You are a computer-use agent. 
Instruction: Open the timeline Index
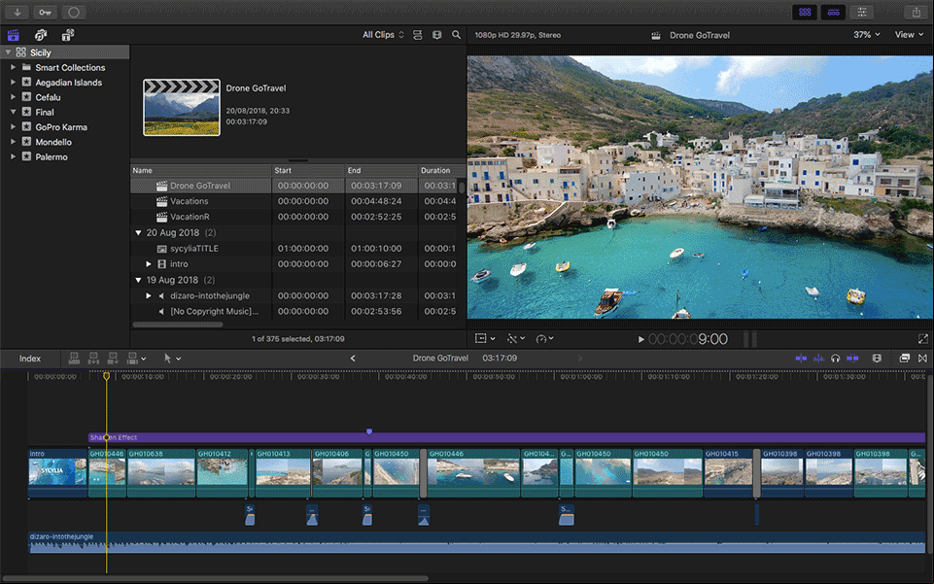click(x=30, y=359)
